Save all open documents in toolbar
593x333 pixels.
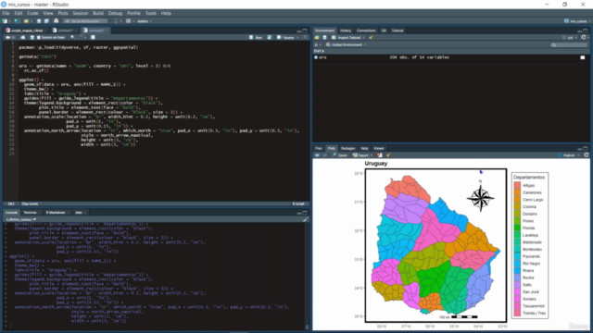click(x=46, y=21)
